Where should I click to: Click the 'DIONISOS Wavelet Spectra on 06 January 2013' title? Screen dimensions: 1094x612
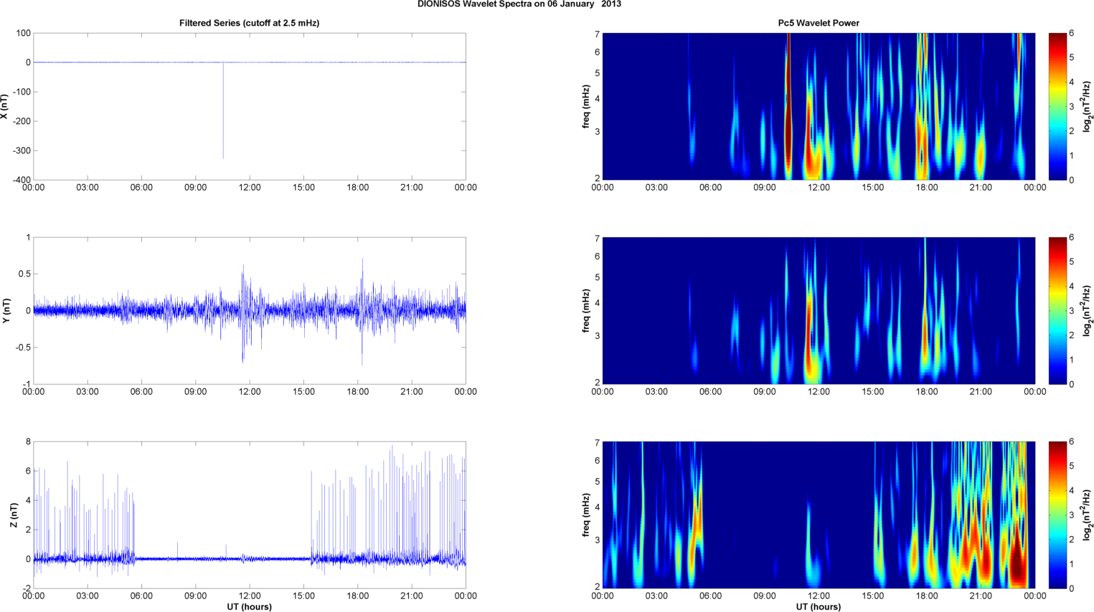pyautogui.click(x=519, y=4)
